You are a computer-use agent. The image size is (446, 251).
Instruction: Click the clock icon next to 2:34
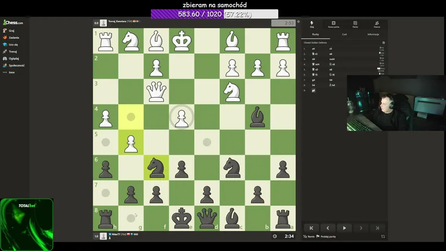275,236
